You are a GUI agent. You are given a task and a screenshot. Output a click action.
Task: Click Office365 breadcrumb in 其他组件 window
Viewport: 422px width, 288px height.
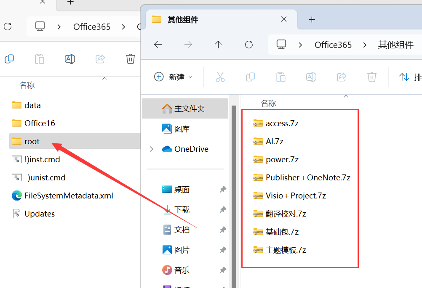coord(333,45)
